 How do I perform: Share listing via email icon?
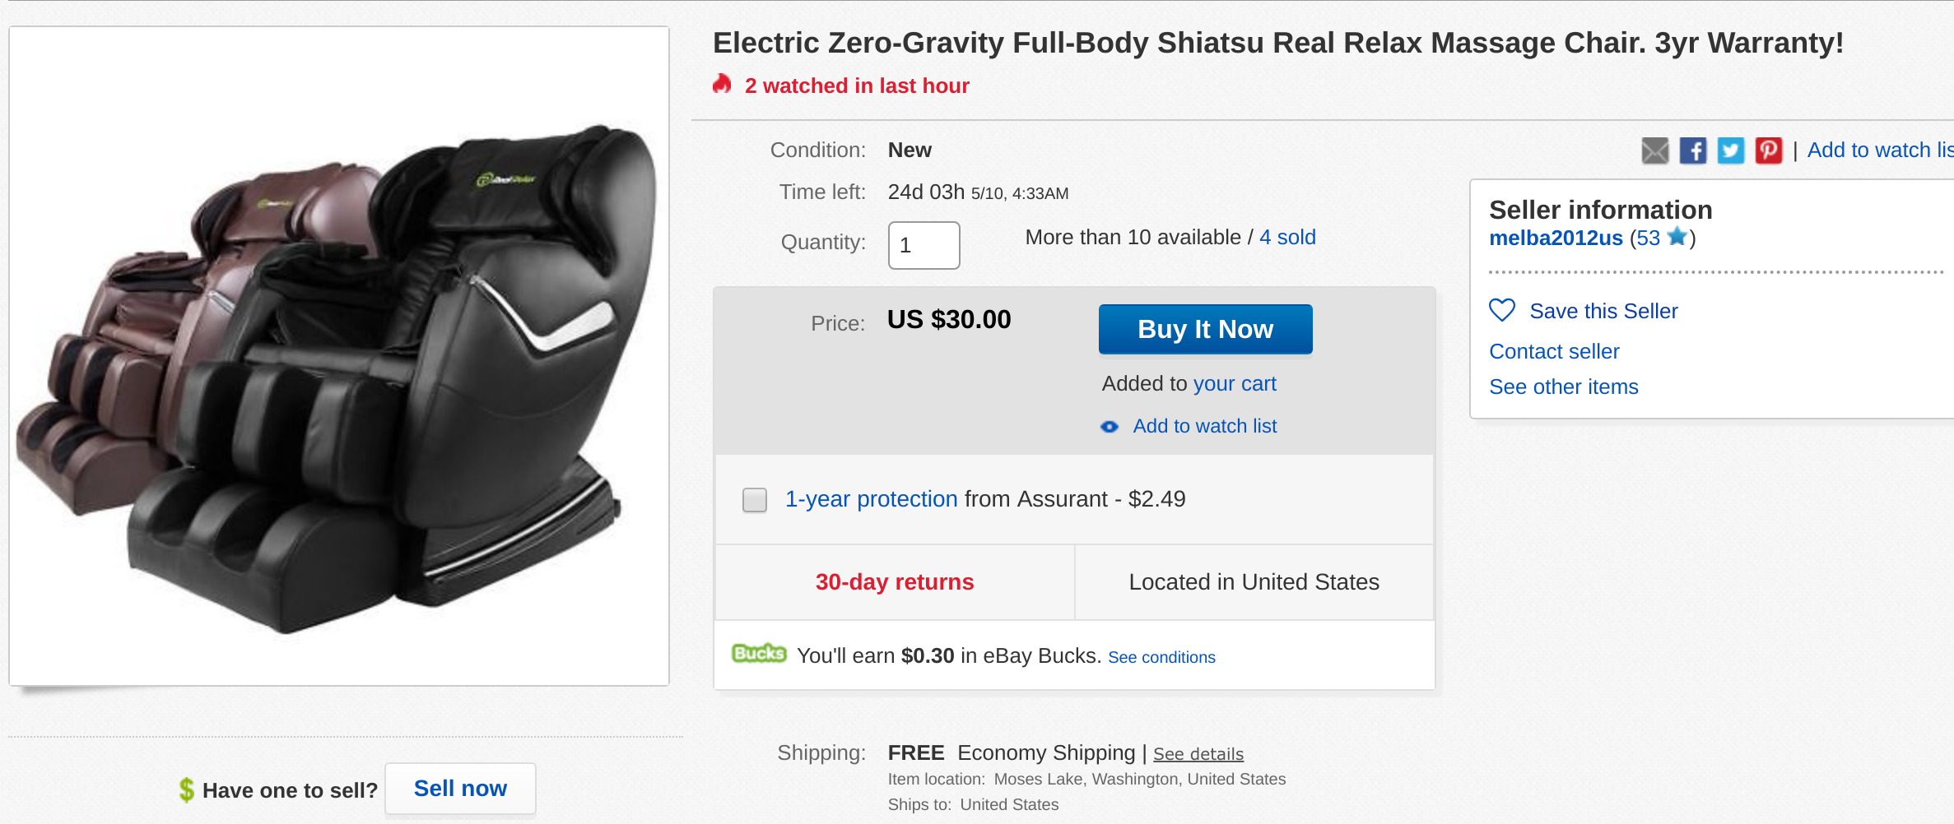coord(1654,150)
